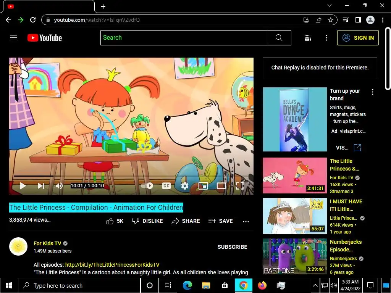The width and height of the screenshot is (391, 293).
Task: Open a new browser tab
Action: coord(103,6)
